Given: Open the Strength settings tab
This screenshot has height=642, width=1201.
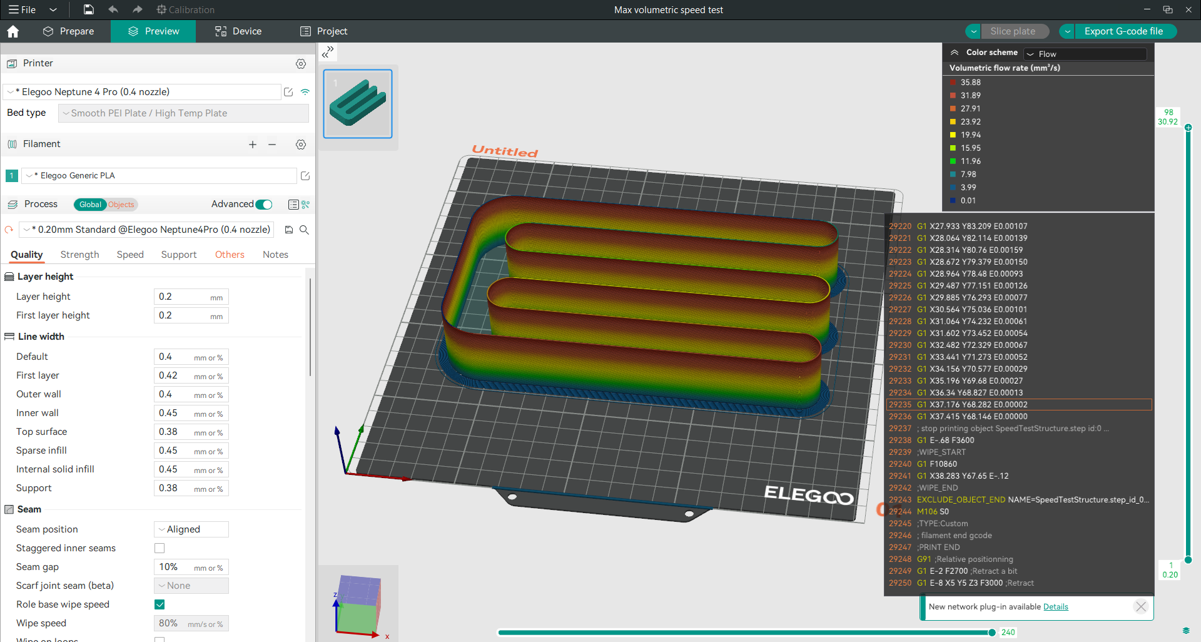Looking at the screenshot, I should pos(79,255).
